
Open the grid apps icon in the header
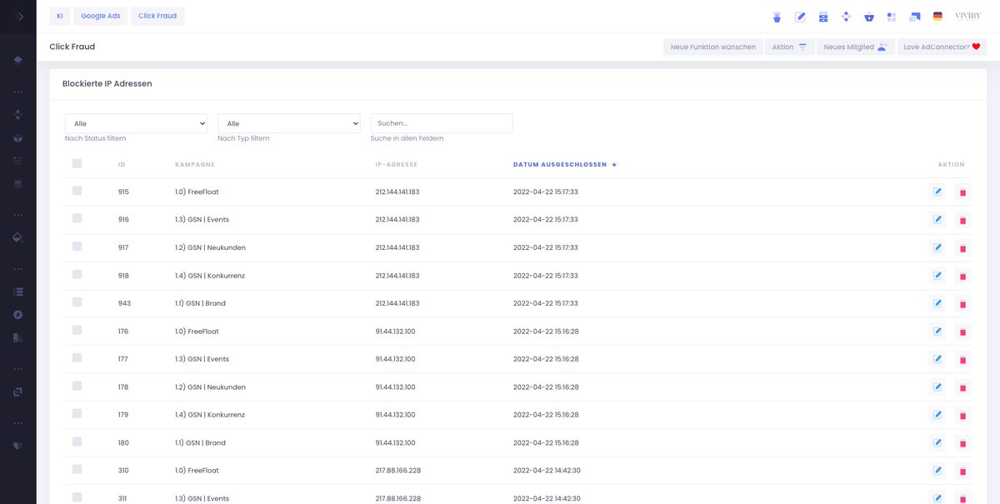(x=892, y=17)
